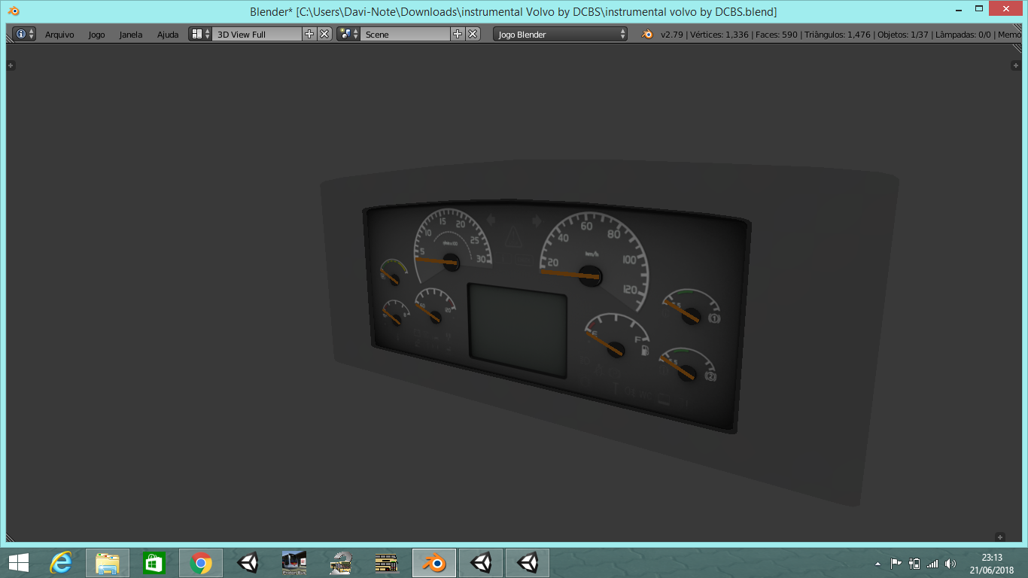Open the Jogo Blender render engine dropdown

[560, 34]
